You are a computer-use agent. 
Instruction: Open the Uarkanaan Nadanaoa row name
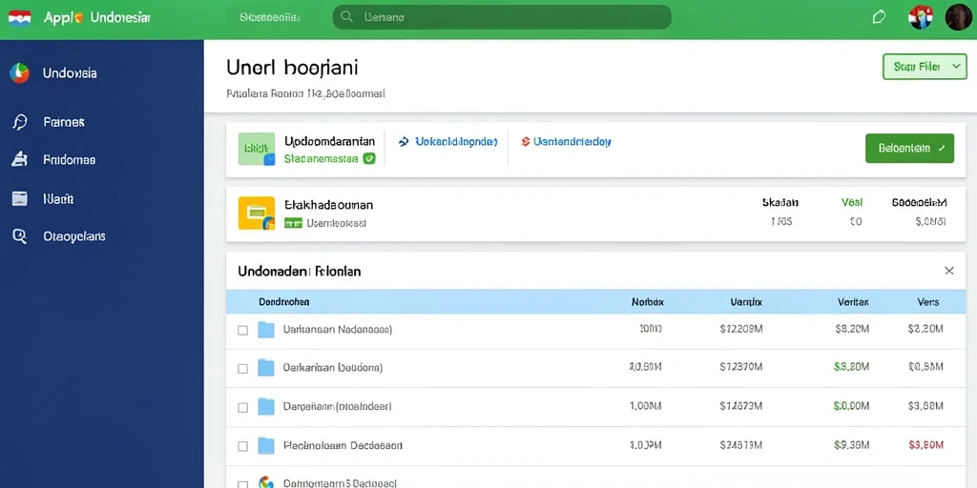pos(337,330)
